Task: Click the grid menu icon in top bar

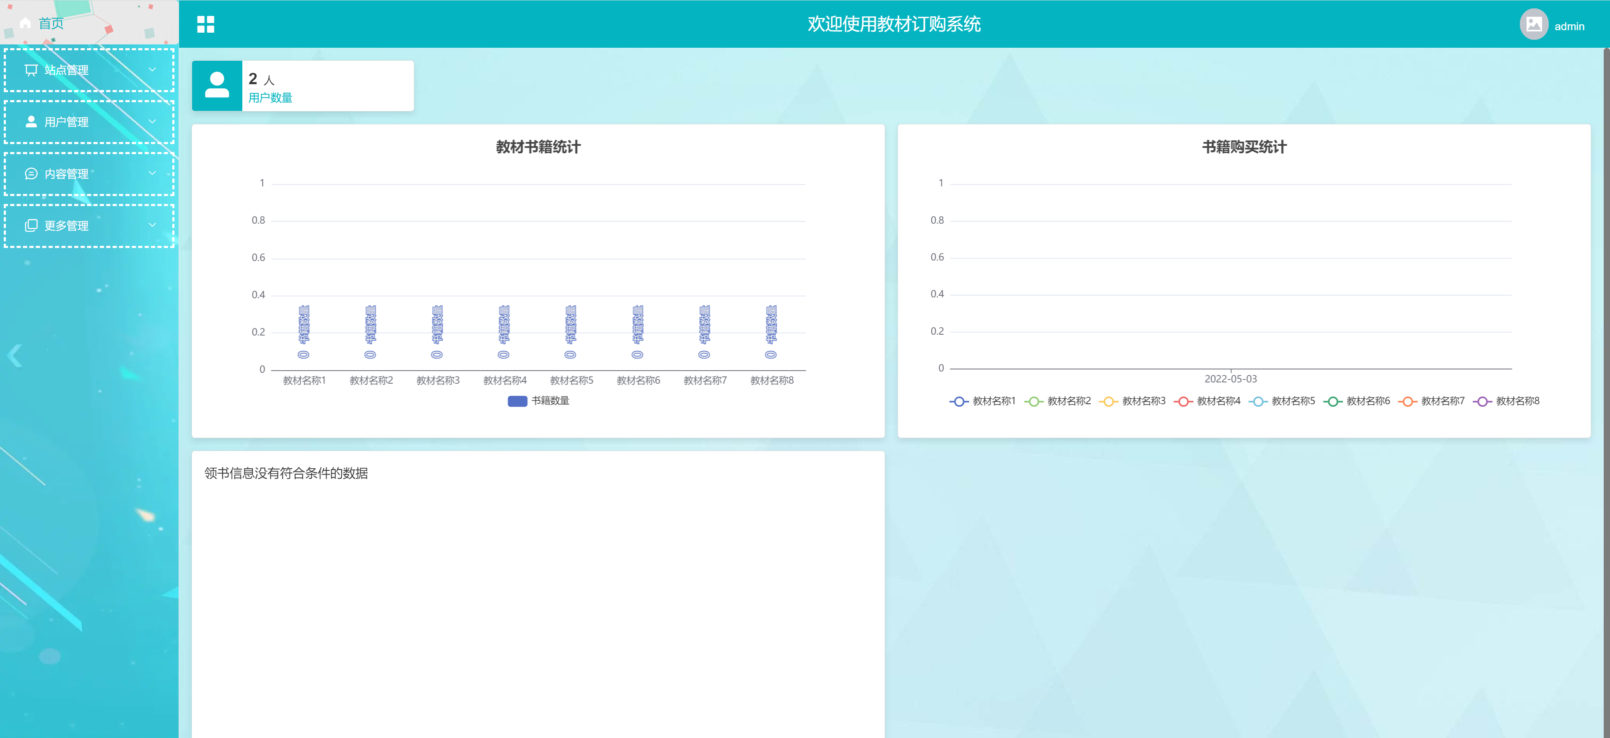Action: click(x=206, y=24)
